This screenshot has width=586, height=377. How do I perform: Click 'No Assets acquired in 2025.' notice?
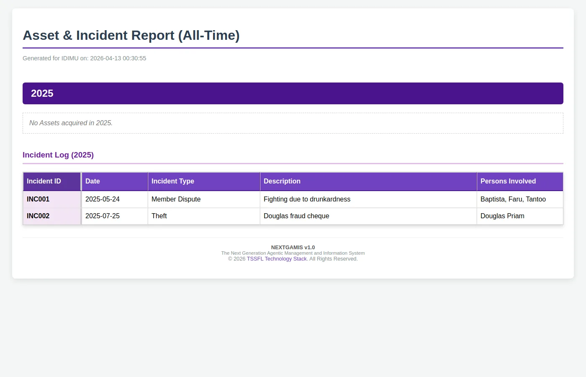(293, 123)
